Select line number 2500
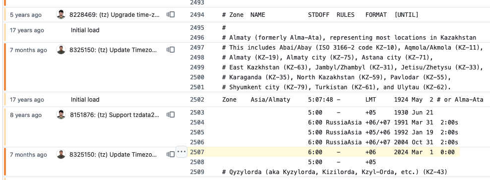 pos(197,77)
